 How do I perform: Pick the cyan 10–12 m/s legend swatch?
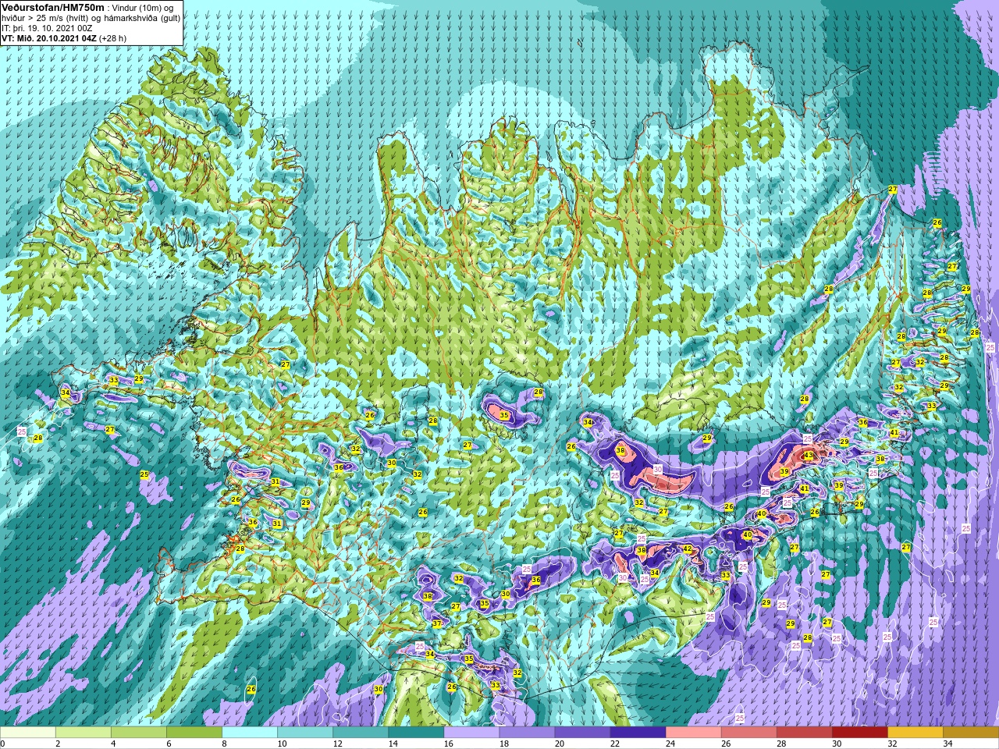coord(305,733)
